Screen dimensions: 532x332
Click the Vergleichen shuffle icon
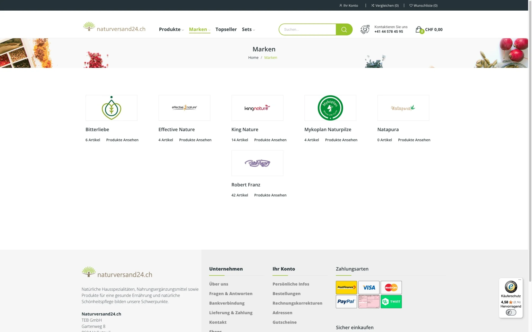coord(373,5)
